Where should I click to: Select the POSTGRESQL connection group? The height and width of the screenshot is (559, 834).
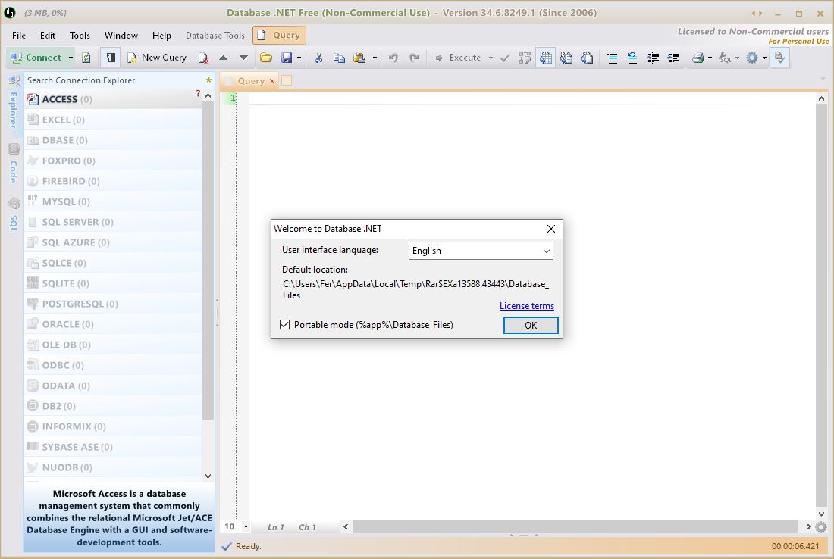(x=113, y=304)
